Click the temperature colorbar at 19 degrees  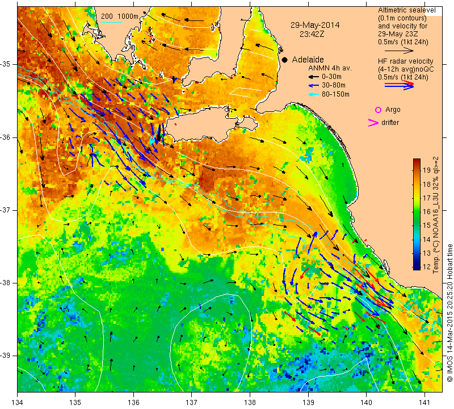[x=417, y=170]
